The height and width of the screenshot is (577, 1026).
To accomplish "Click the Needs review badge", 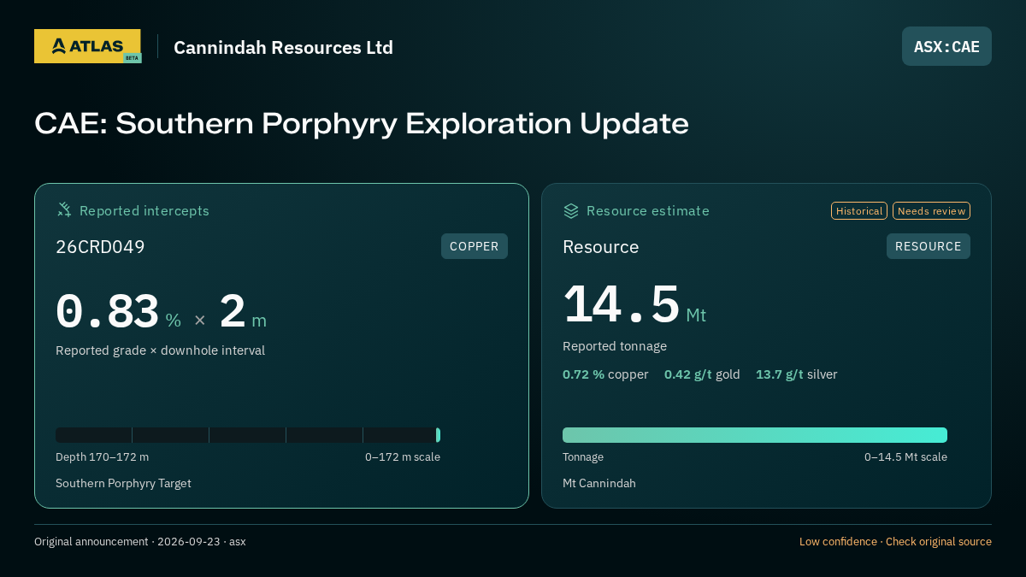I will point(931,211).
